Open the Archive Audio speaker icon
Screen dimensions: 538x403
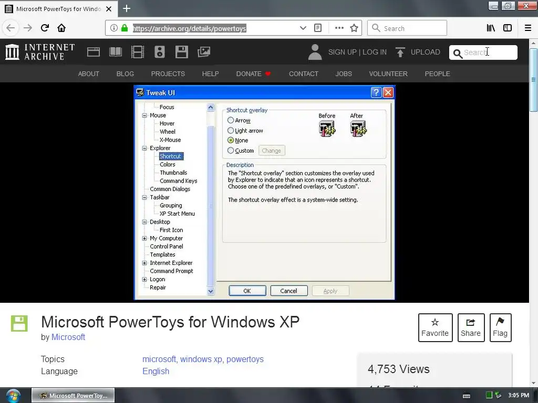coord(160,52)
